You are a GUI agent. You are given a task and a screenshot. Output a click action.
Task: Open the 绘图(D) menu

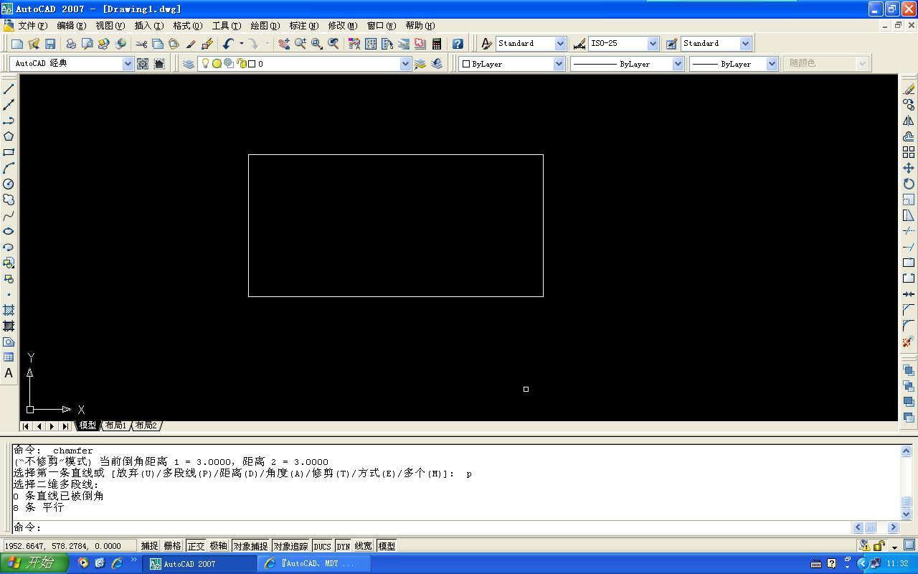[265, 26]
